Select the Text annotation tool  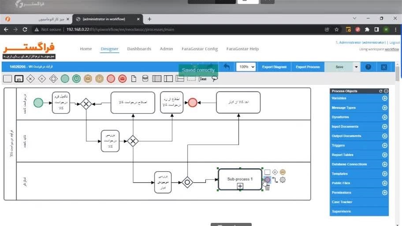(203, 79)
